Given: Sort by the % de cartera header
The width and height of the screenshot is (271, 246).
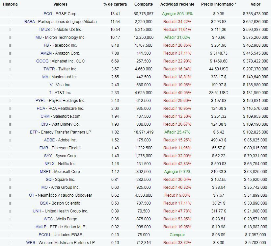Looking at the screenshot, I should click(115, 4).
